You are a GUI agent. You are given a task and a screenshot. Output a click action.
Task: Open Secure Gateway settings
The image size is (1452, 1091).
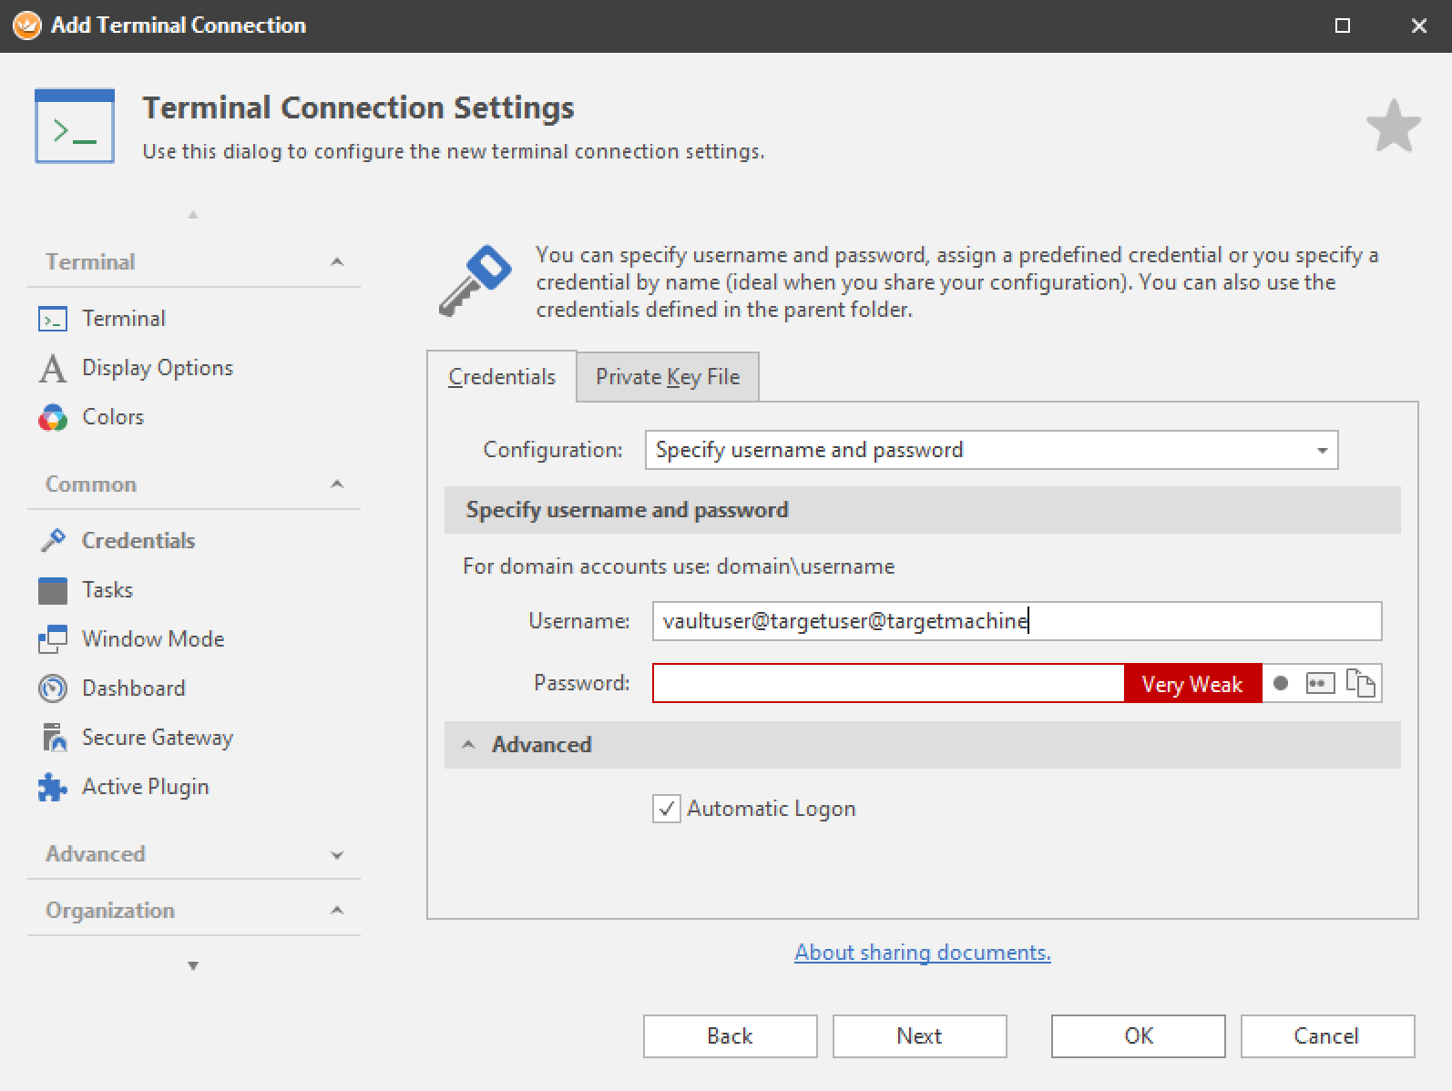(x=157, y=738)
